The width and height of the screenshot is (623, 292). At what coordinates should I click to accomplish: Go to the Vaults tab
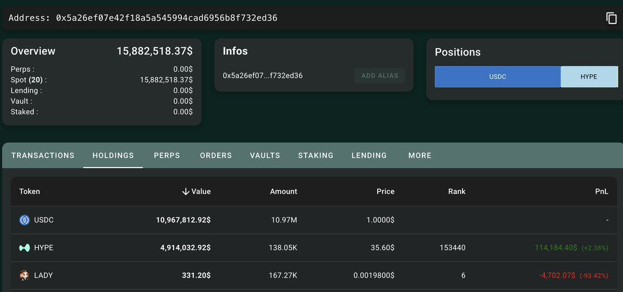(x=265, y=156)
